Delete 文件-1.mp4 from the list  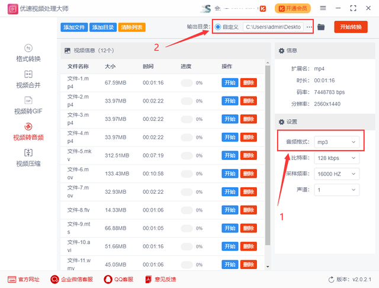(x=249, y=83)
